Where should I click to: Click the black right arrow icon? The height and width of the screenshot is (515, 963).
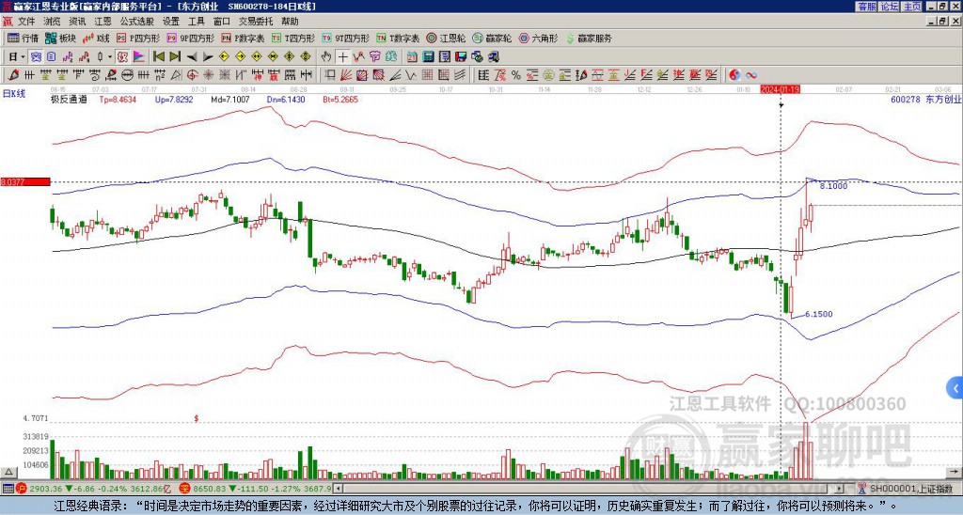pos(208,57)
